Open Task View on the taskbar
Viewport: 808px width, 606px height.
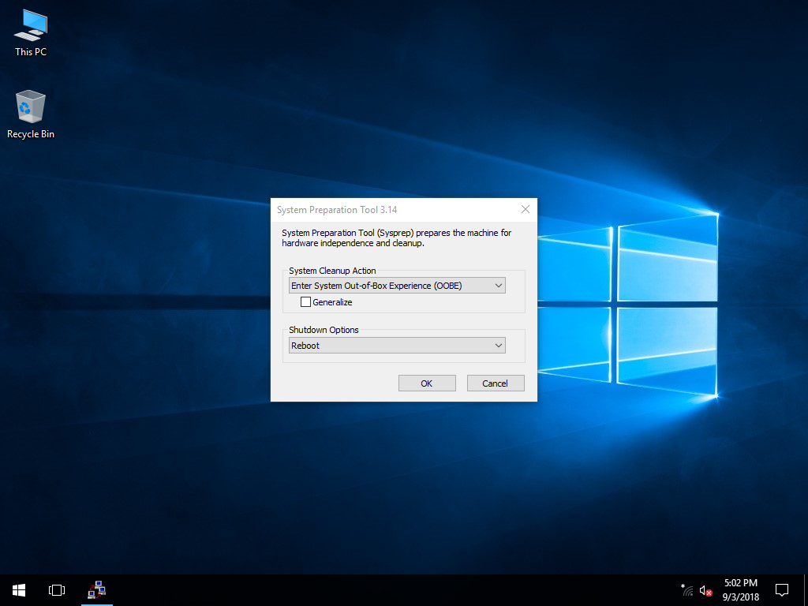click(x=56, y=589)
